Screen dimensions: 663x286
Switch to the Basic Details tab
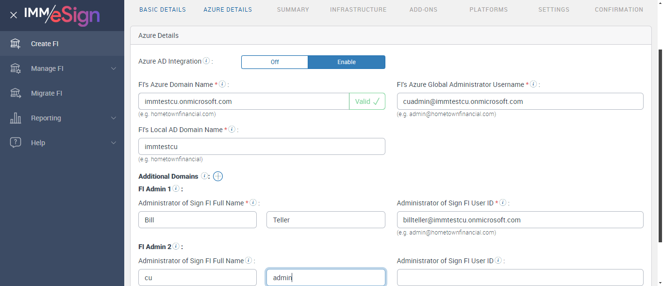click(x=163, y=10)
